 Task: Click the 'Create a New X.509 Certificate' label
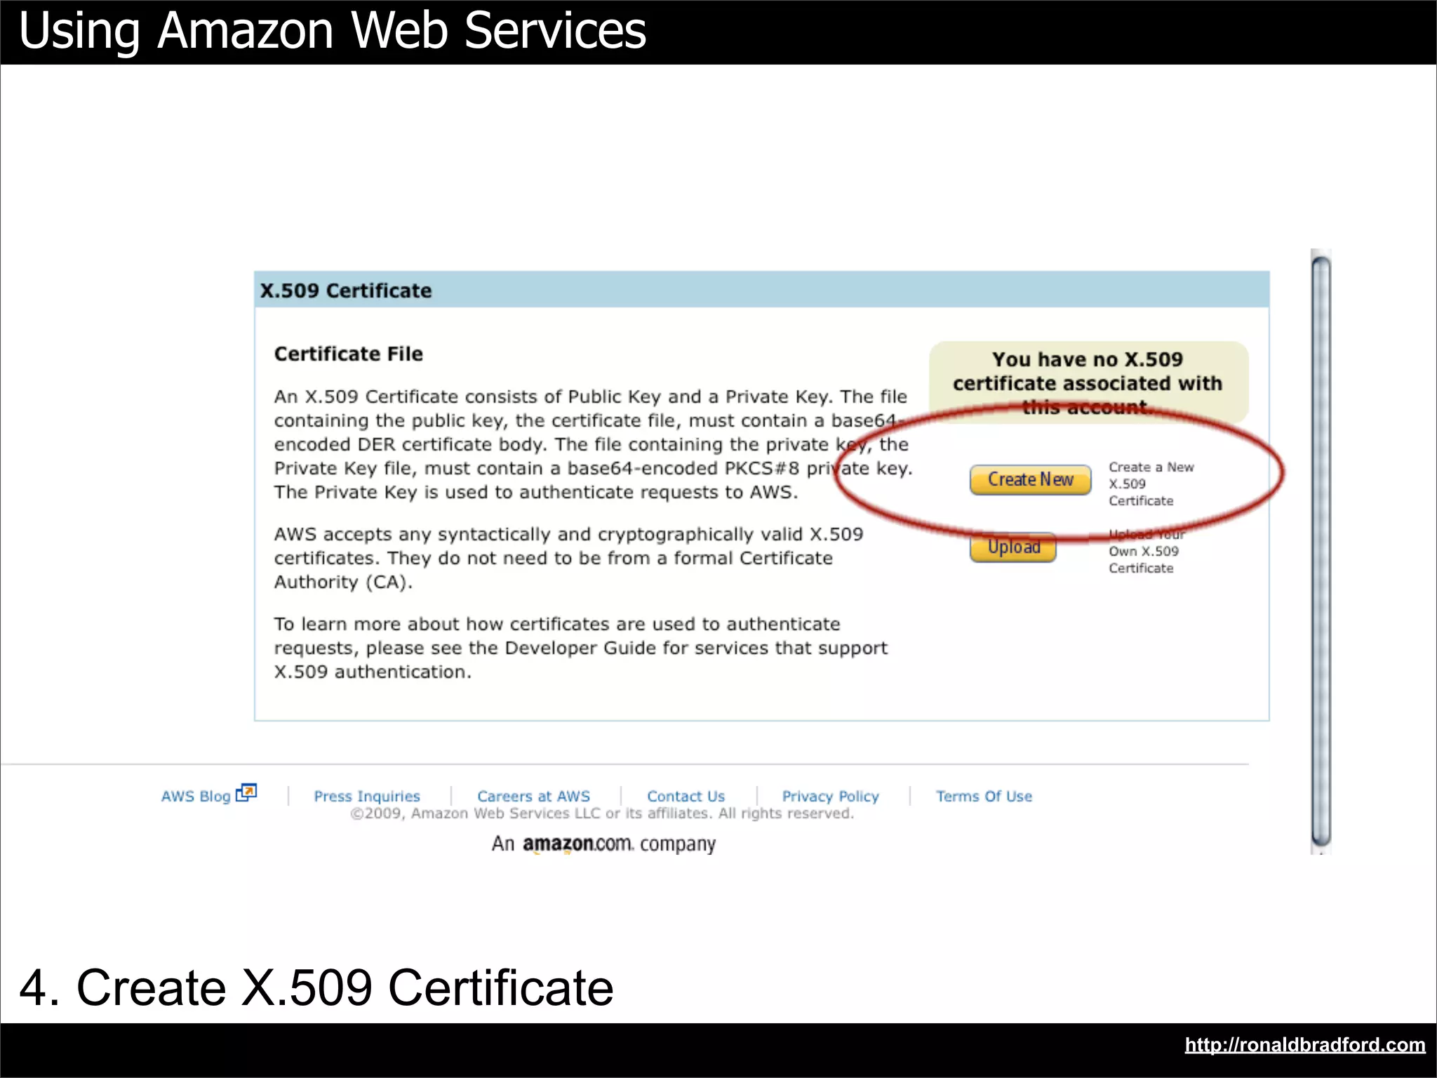pos(1151,484)
